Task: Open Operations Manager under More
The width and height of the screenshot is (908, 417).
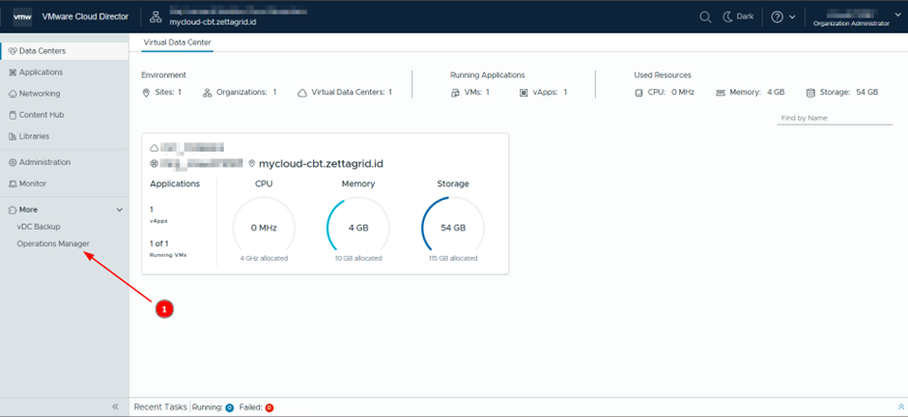Action: tap(53, 244)
